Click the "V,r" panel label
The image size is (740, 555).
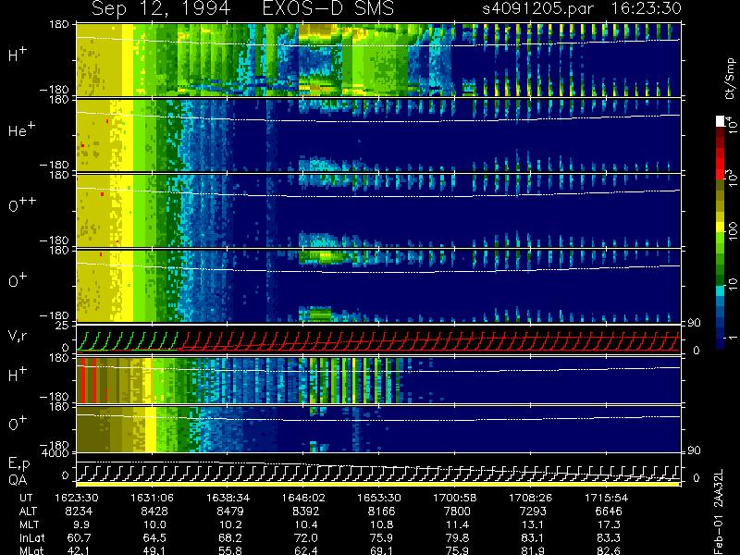pos(18,336)
